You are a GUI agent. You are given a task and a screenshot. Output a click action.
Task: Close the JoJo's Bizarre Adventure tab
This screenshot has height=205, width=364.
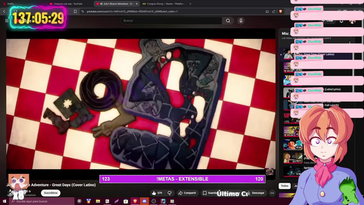tap(136, 4)
